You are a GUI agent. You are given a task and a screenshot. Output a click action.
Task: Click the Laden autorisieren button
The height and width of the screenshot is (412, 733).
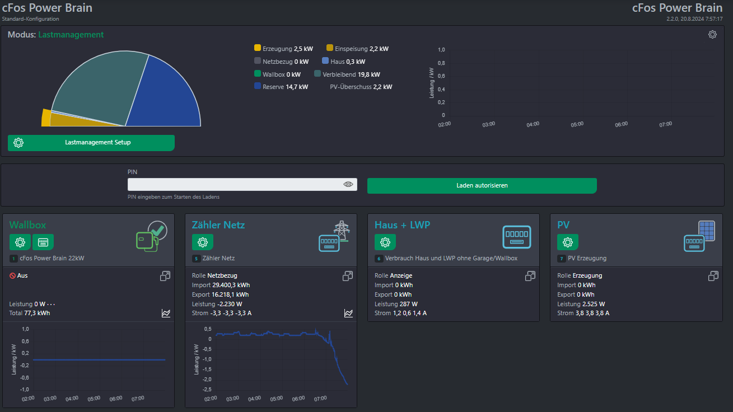(482, 185)
